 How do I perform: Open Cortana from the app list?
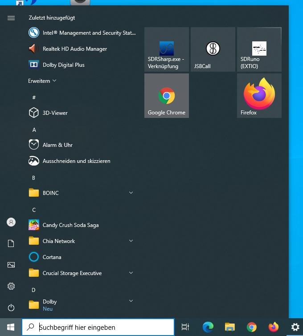45,257
